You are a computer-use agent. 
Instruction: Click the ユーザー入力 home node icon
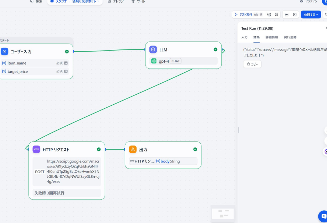[x=4, y=51]
